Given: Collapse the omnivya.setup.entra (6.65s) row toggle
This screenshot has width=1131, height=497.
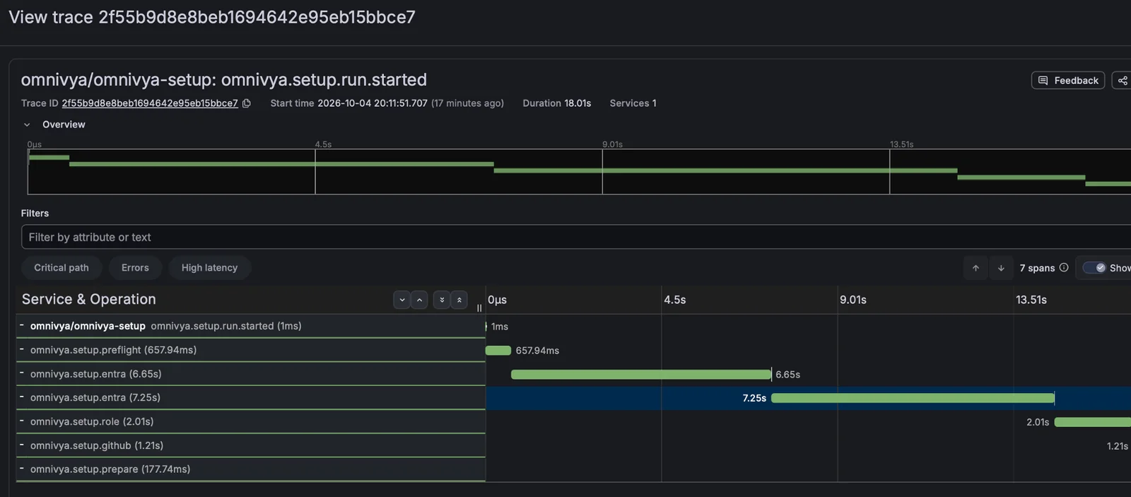Looking at the screenshot, I should pyautogui.click(x=22, y=373).
